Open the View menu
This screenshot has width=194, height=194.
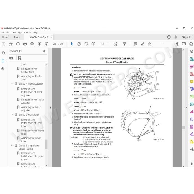click(x=13, y=32)
